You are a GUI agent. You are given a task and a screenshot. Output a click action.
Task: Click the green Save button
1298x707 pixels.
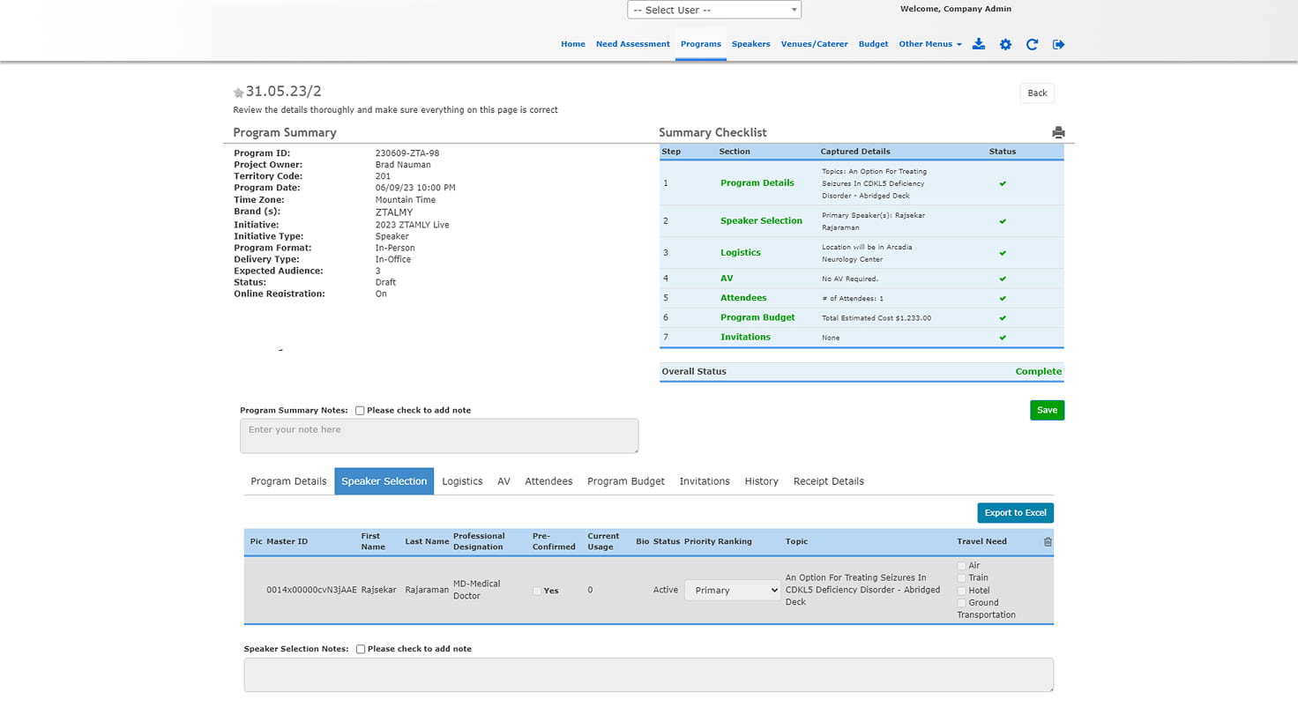pyautogui.click(x=1047, y=410)
